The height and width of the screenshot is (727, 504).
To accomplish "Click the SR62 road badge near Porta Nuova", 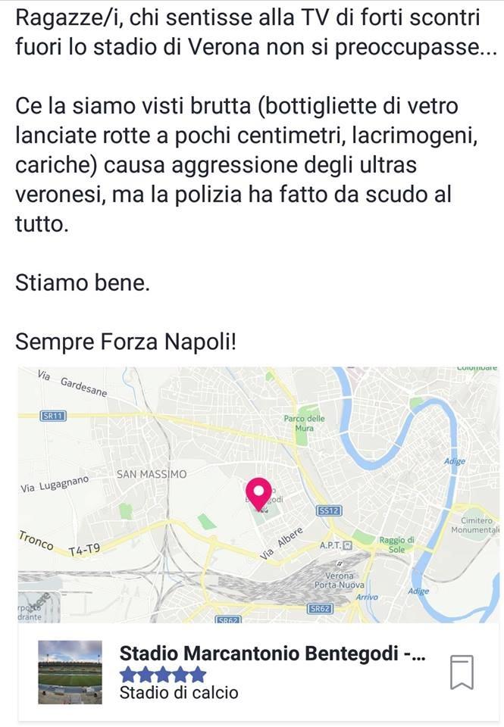I will 319,608.
